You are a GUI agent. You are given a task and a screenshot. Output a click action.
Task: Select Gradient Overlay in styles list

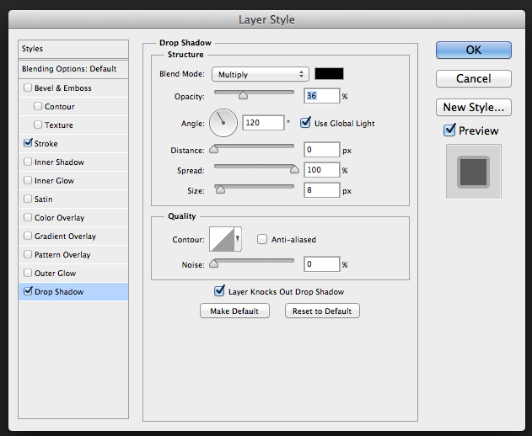pyautogui.click(x=65, y=237)
